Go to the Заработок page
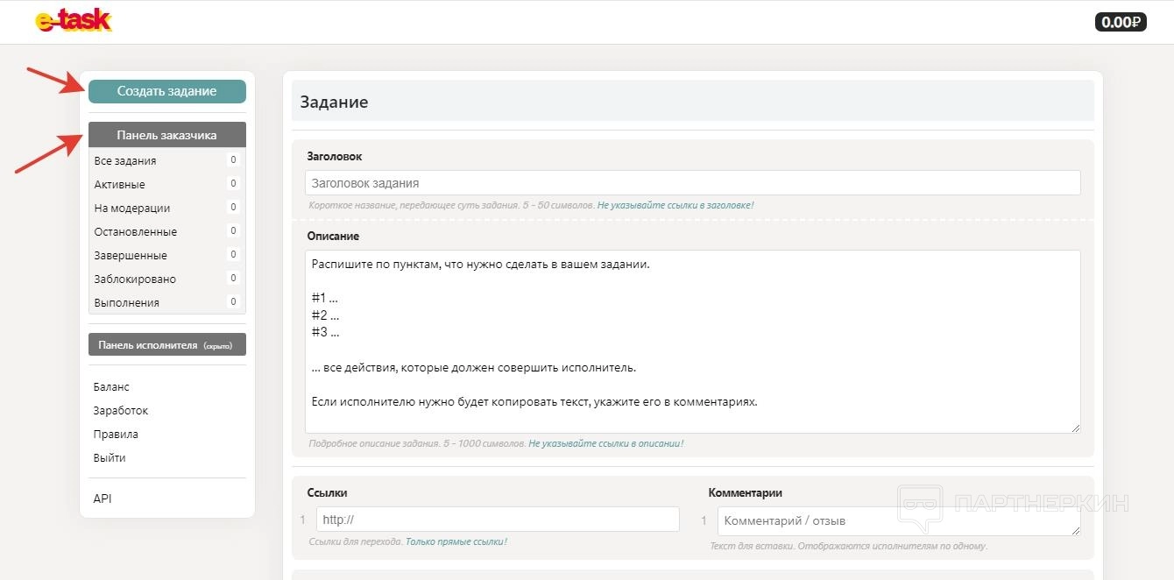 click(121, 411)
